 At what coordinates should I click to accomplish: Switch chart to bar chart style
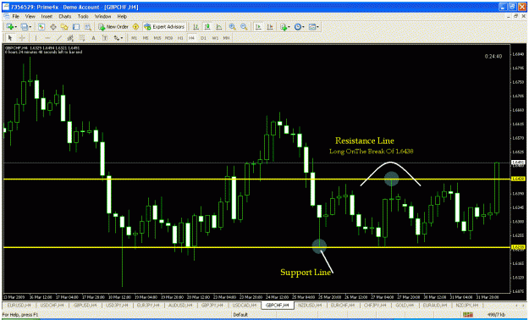coord(196,27)
